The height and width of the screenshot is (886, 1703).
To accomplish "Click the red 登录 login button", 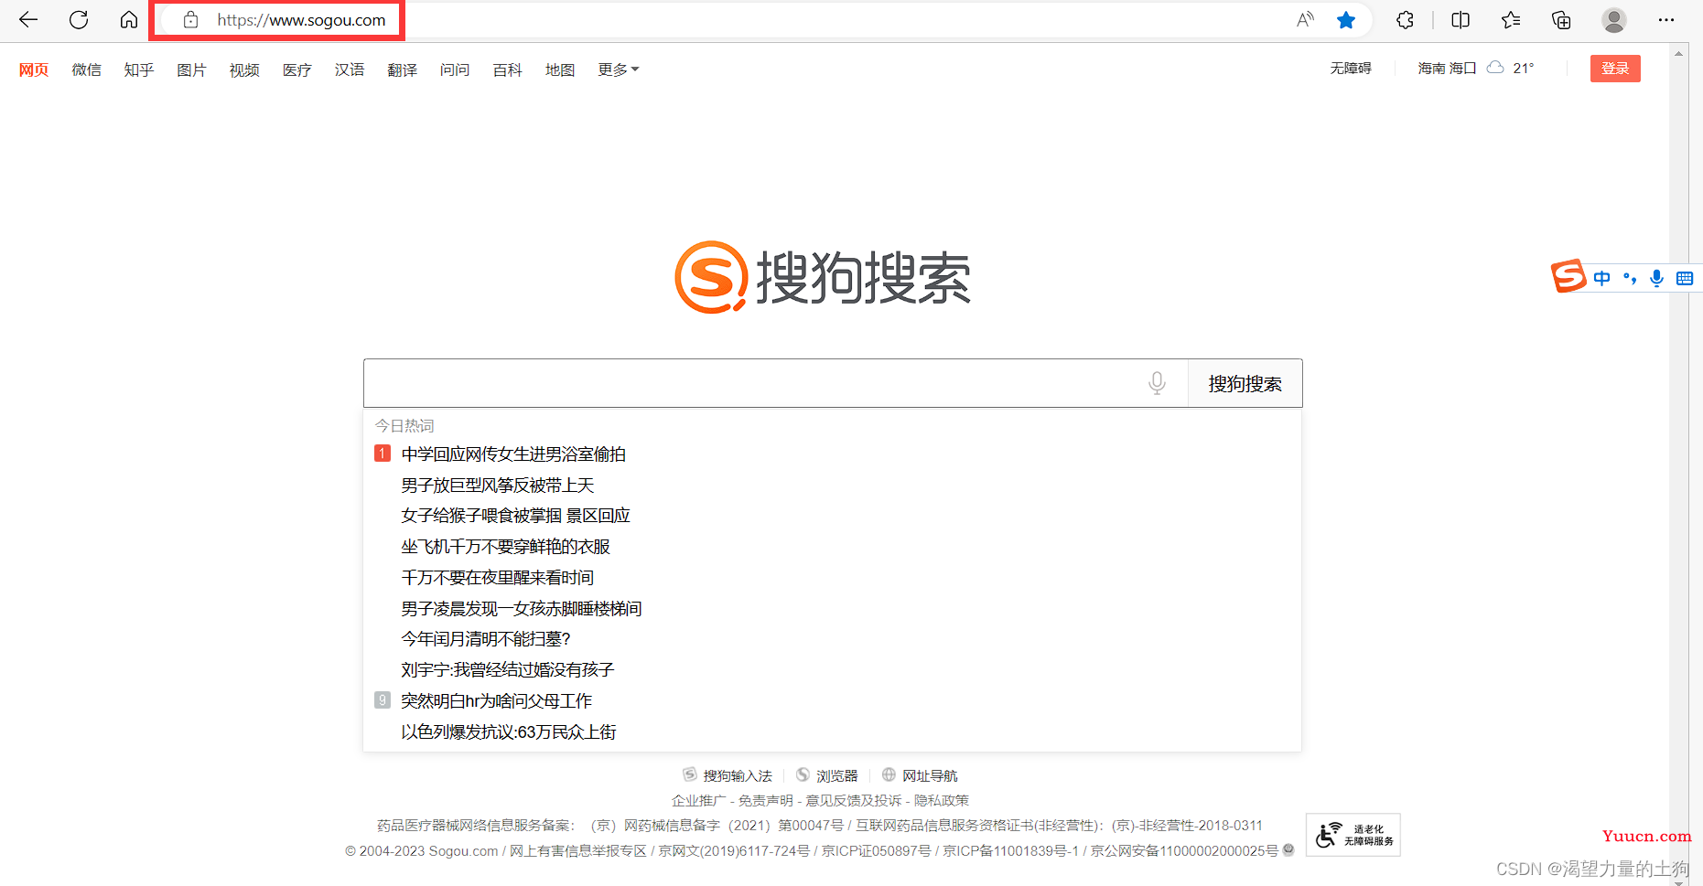I will tap(1615, 69).
